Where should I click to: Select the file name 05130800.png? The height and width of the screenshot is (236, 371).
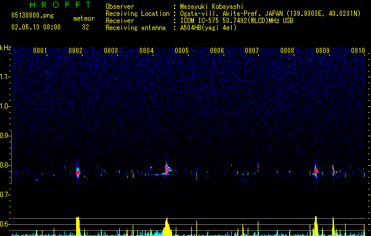coord(32,15)
